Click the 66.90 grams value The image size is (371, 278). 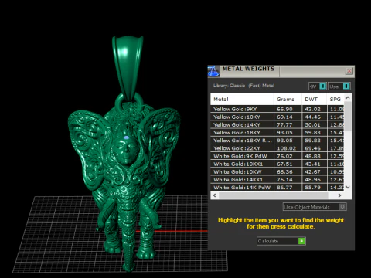[x=284, y=109]
